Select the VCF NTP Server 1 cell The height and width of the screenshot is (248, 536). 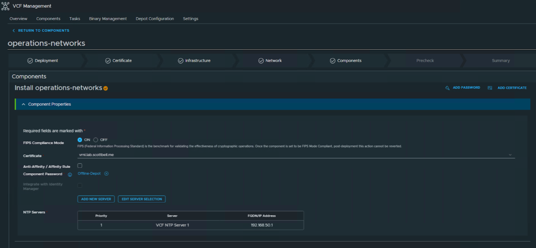click(x=172, y=225)
